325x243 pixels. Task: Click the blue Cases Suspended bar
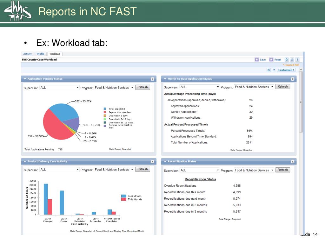(94, 213)
